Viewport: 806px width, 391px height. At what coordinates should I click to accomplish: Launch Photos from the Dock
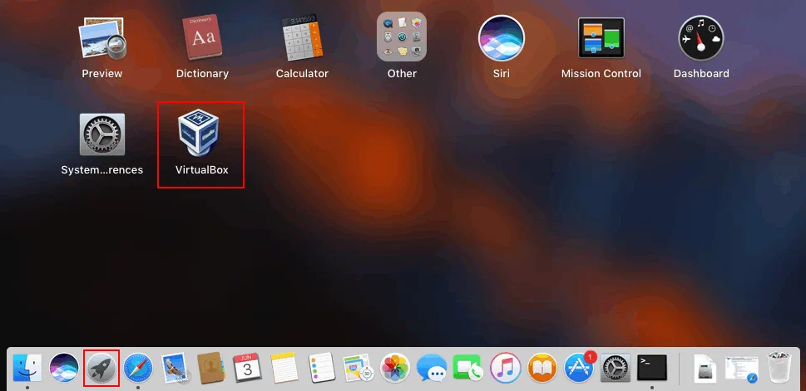tap(395, 367)
